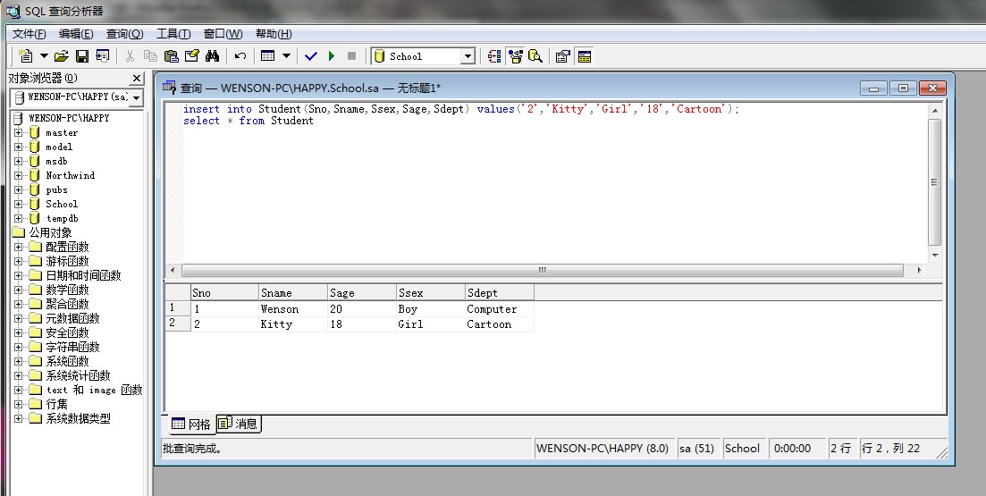Click the Paste clipboard icon

pos(171,56)
